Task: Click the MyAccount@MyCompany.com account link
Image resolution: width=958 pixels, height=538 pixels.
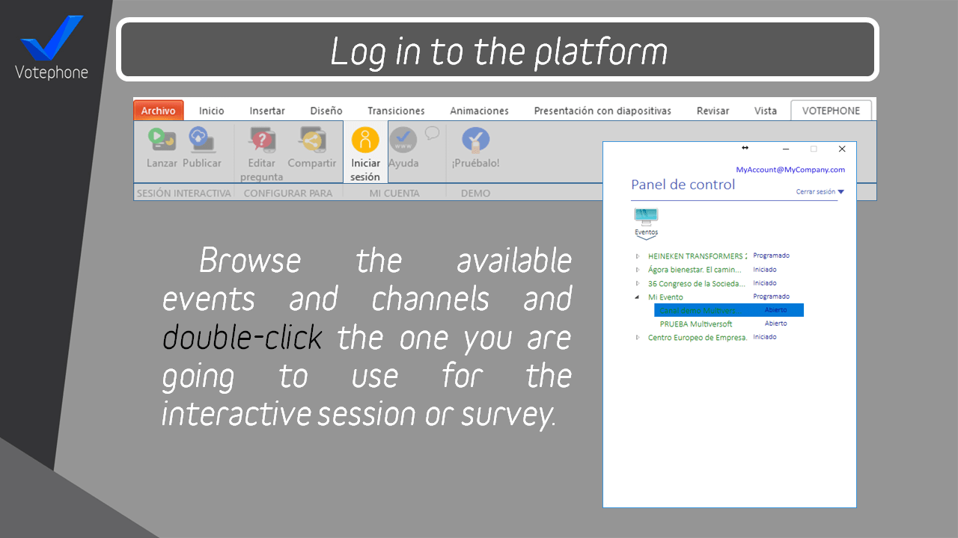Action: pos(790,170)
